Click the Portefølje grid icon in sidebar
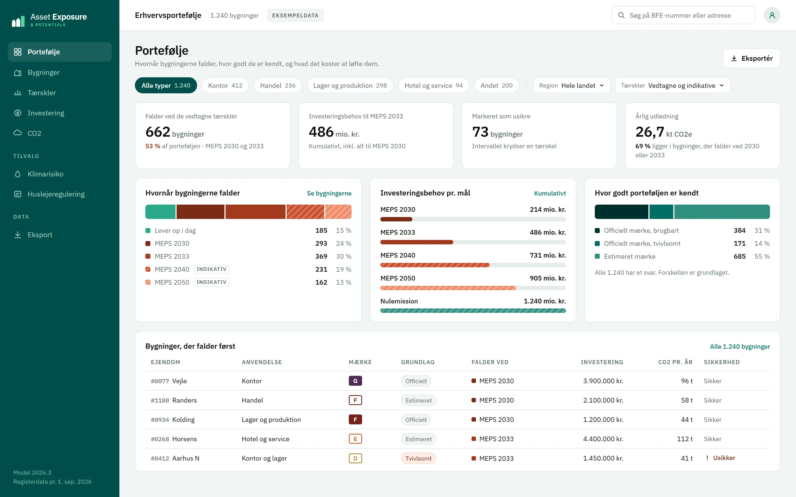796x497 pixels. pyautogui.click(x=18, y=52)
